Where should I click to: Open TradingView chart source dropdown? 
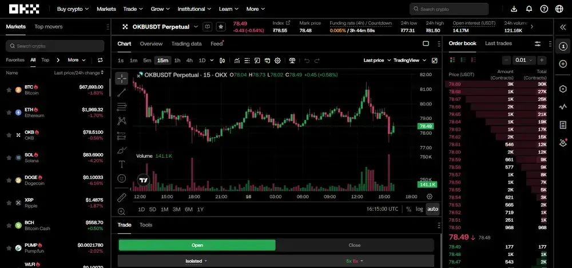point(410,61)
